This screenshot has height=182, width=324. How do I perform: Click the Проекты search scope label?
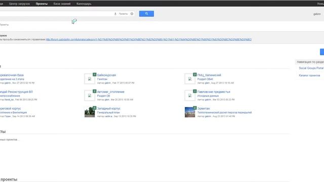pos(123,14)
